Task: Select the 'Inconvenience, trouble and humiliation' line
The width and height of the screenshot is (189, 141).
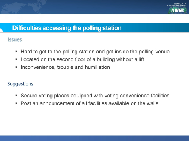Action: 65,67
